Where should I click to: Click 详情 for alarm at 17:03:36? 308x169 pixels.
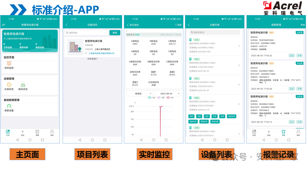pos(299,89)
